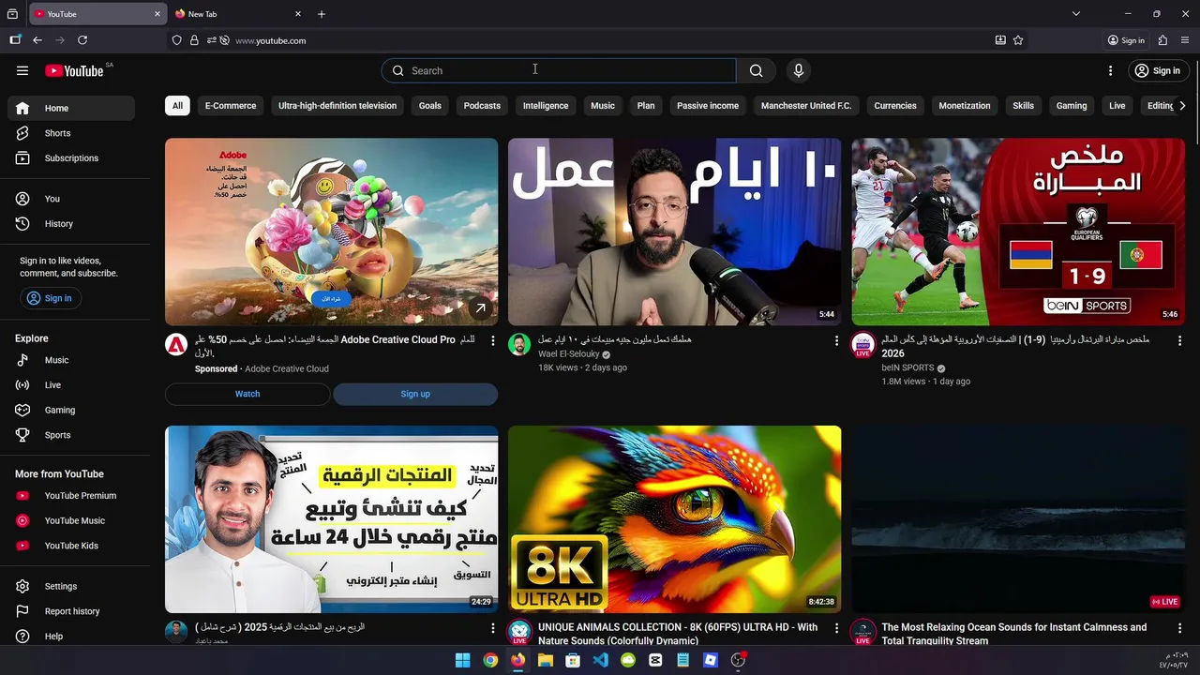This screenshot has width=1200, height=675.
Task: Open YouTube Kids link
Action: tap(71, 546)
